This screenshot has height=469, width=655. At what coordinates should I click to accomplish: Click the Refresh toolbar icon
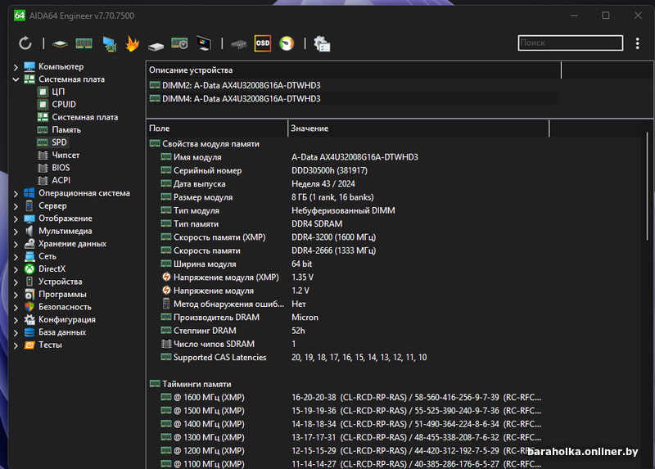point(25,43)
